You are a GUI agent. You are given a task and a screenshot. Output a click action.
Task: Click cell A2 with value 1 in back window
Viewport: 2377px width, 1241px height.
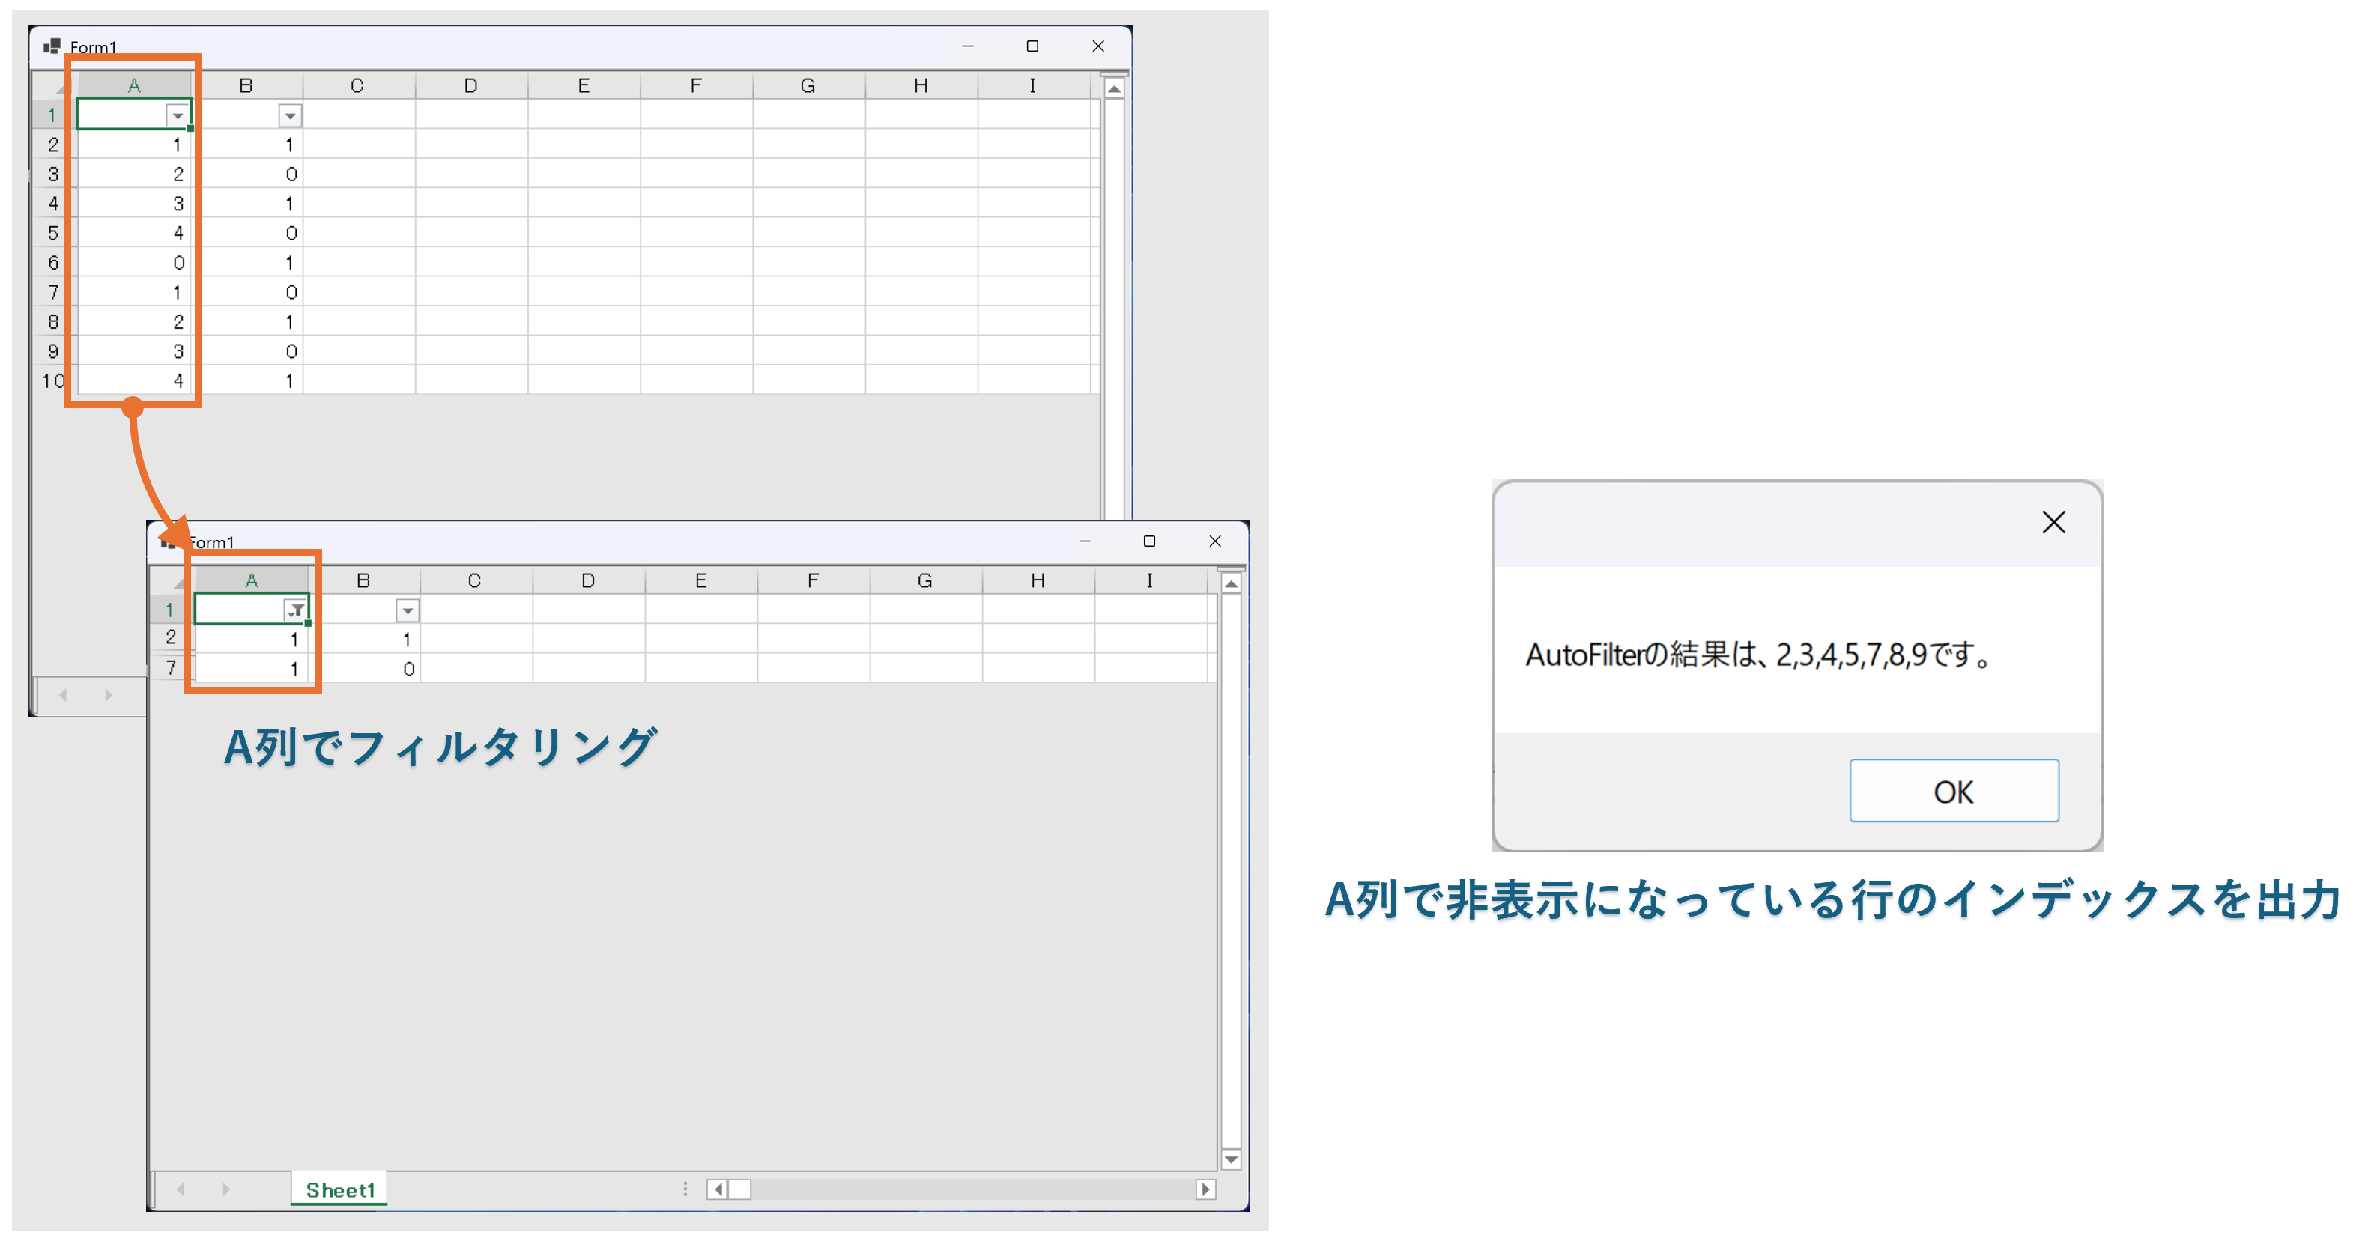134,145
